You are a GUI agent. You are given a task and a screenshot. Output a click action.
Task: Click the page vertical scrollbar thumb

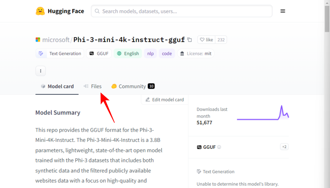pos(327,19)
